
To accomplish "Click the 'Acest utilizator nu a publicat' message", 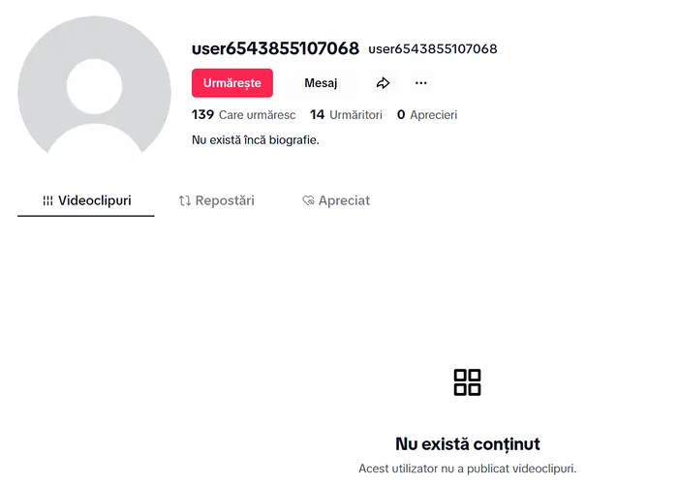I will pos(467,469).
